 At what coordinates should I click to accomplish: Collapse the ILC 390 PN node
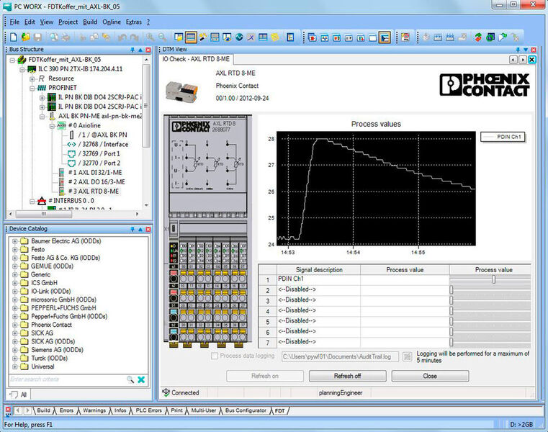[x=22, y=70]
